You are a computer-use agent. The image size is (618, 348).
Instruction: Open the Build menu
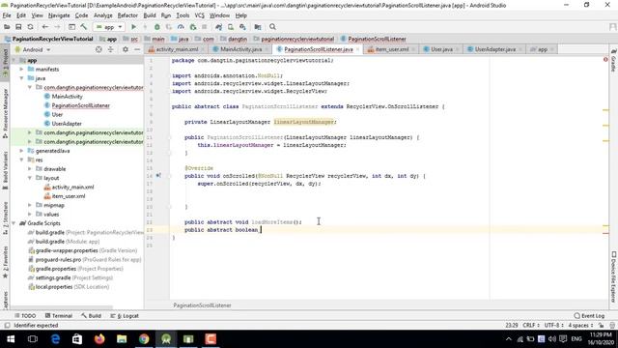(x=150, y=15)
